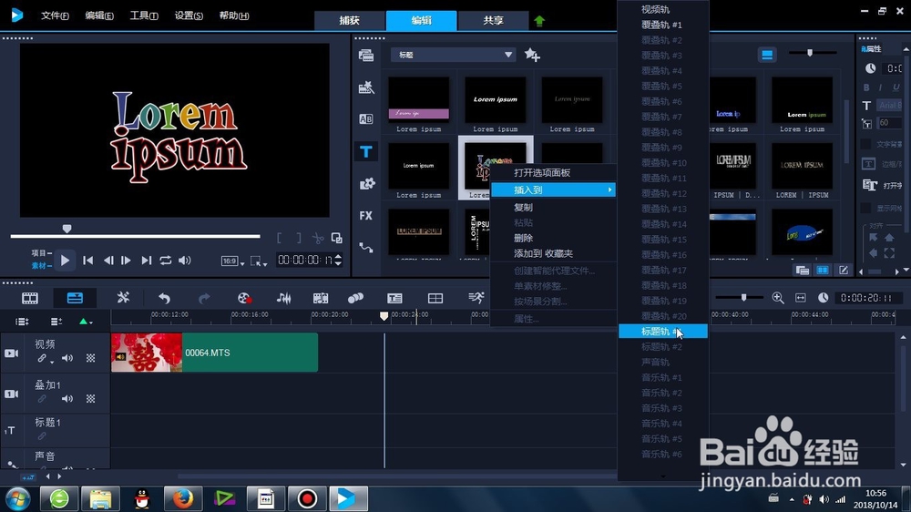Open the Instant Project templates icon
Image resolution: width=911 pixels, height=512 pixels.
click(x=366, y=87)
